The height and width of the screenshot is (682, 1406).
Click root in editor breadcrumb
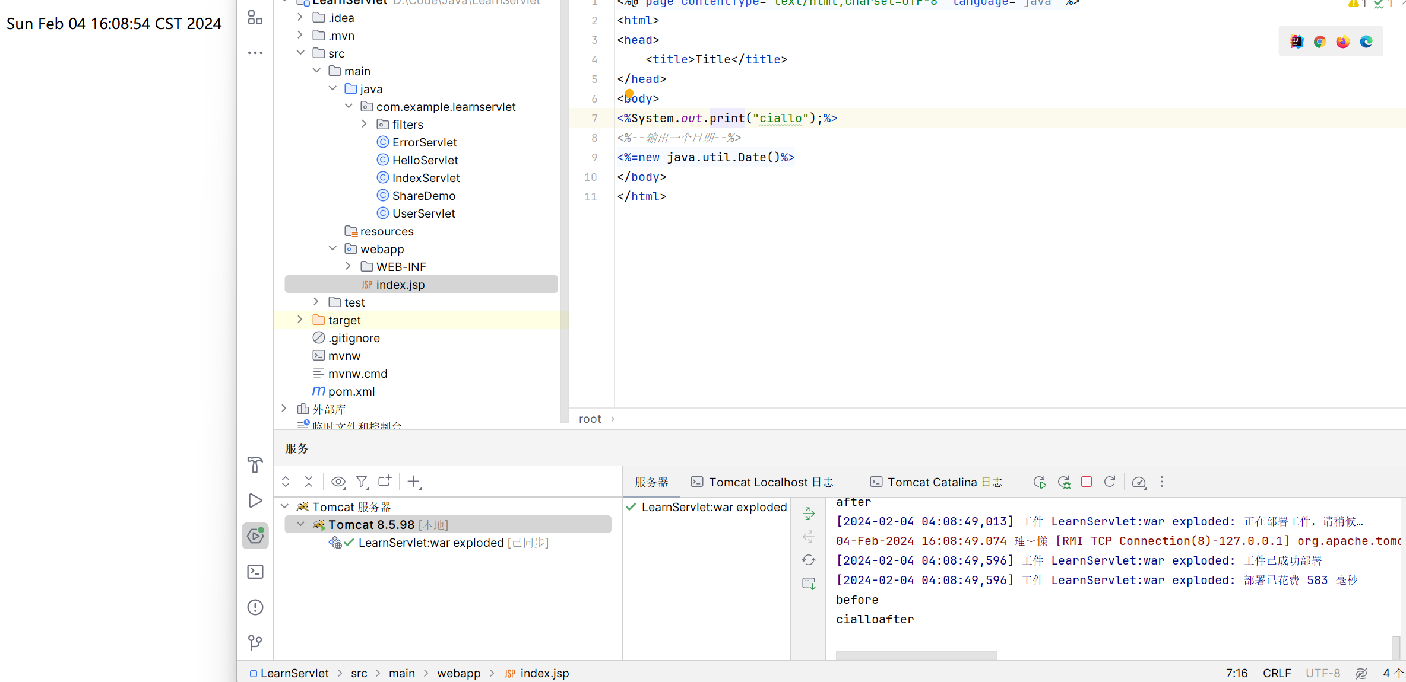pyautogui.click(x=590, y=419)
